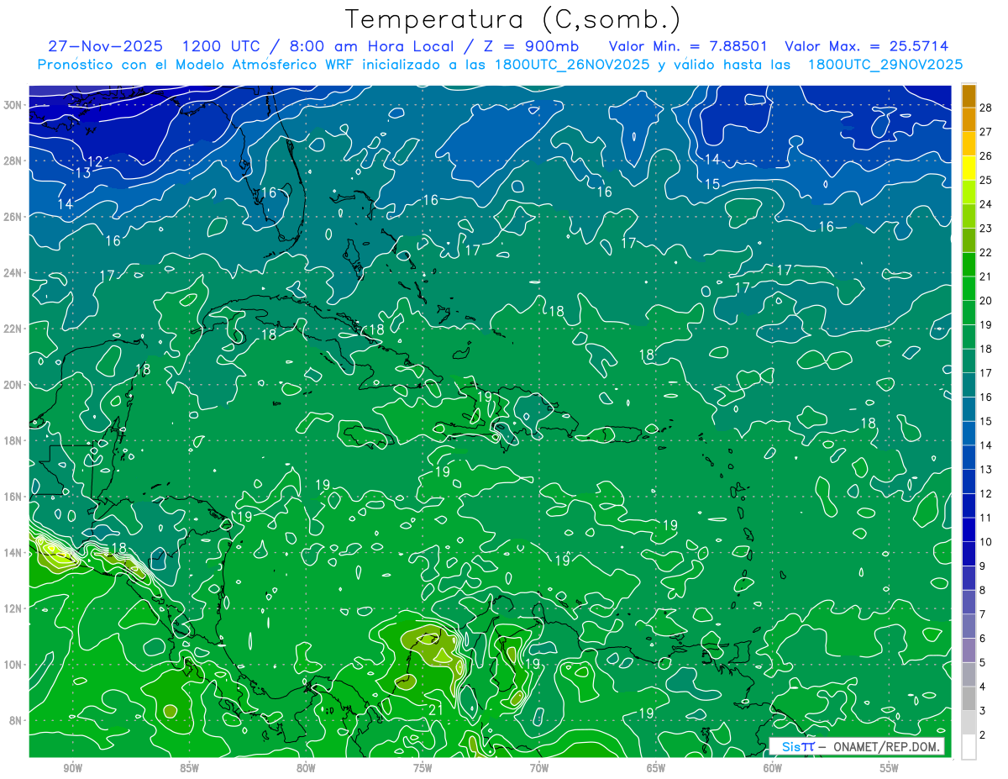
Task: Click the "25" value on color legend
Action: coord(986,180)
